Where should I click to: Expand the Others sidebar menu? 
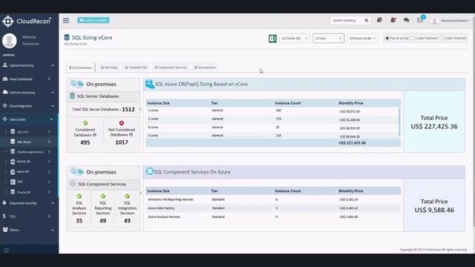coord(29,230)
